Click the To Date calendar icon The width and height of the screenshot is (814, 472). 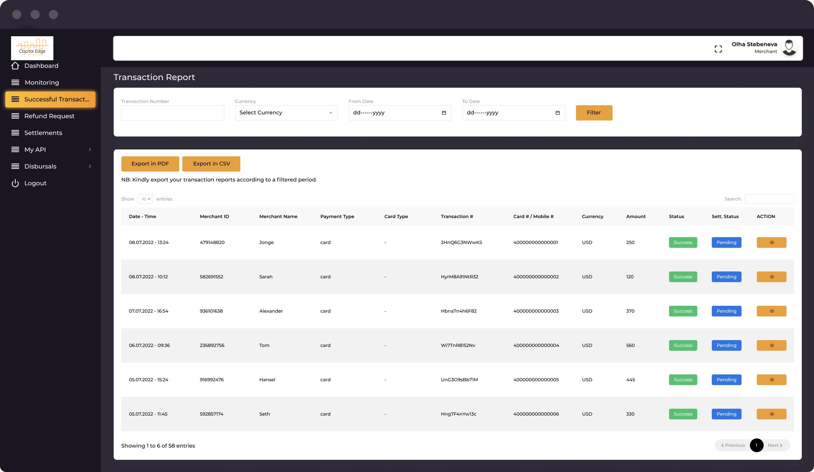(x=557, y=113)
